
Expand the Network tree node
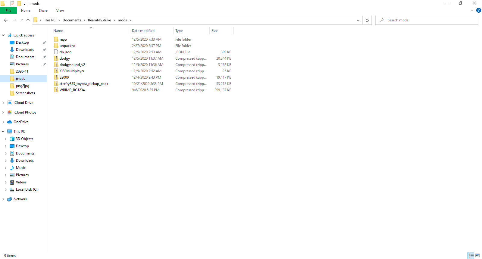(x=3, y=199)
